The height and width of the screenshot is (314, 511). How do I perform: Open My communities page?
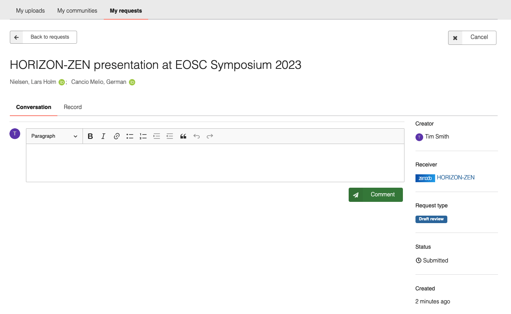[x=77, y=11]
